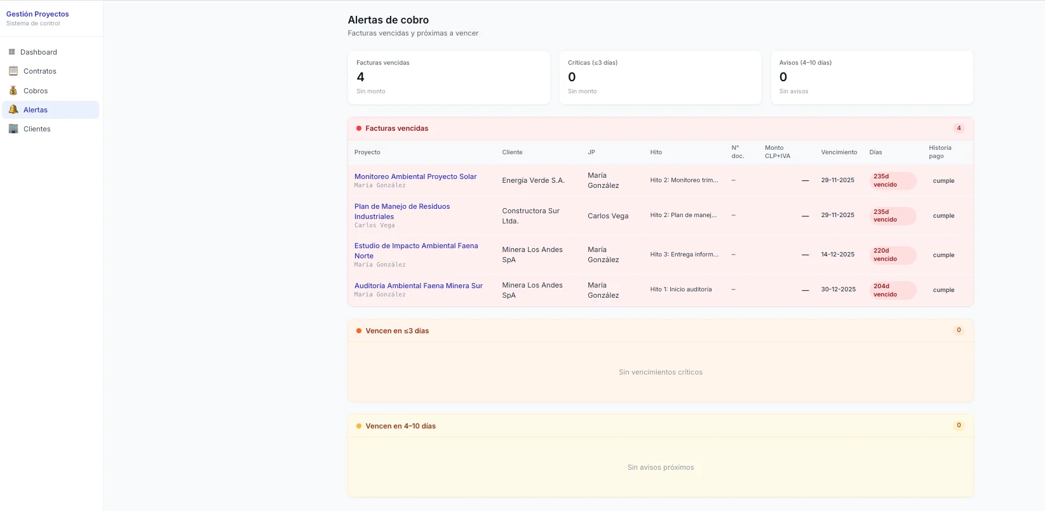Click the 235d vencido badge for Constructora Sur
The height and width of the screenshot is (511, 1045).
pyautogui.click(x=893, y=216)
